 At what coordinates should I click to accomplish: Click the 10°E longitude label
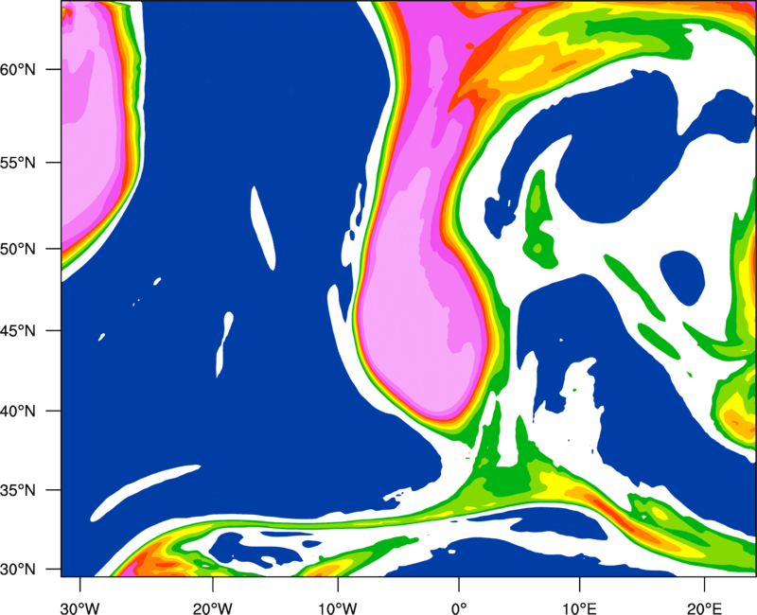point(579,608)
